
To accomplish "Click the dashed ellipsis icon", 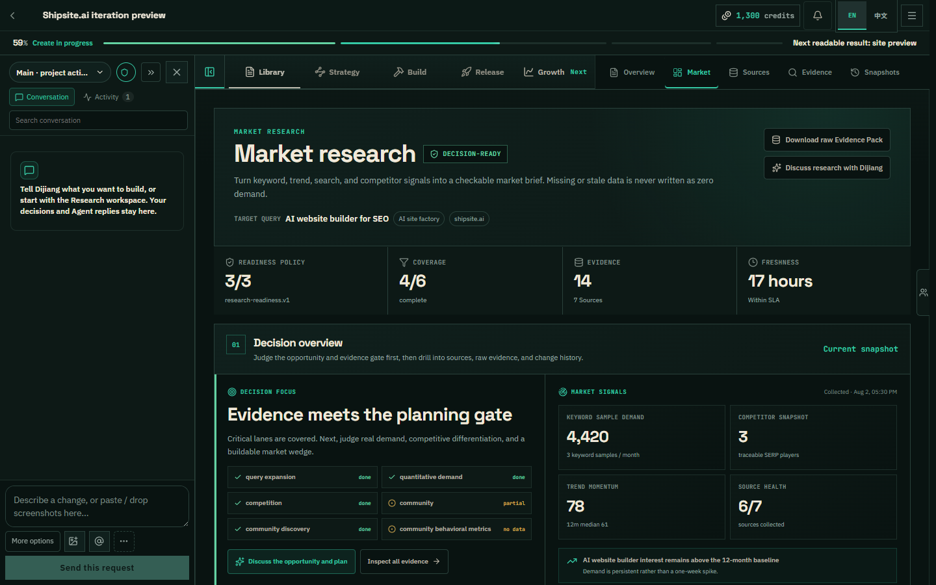I will 124,541.
